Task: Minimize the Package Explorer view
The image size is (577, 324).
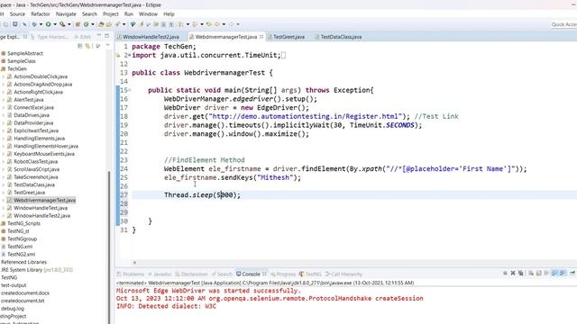Action: click(98, 36)
